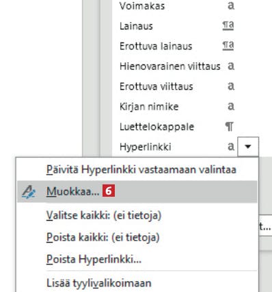
Task: Choose Valitse kaikki: (ei tietoja)
Action: coord(104,215)
